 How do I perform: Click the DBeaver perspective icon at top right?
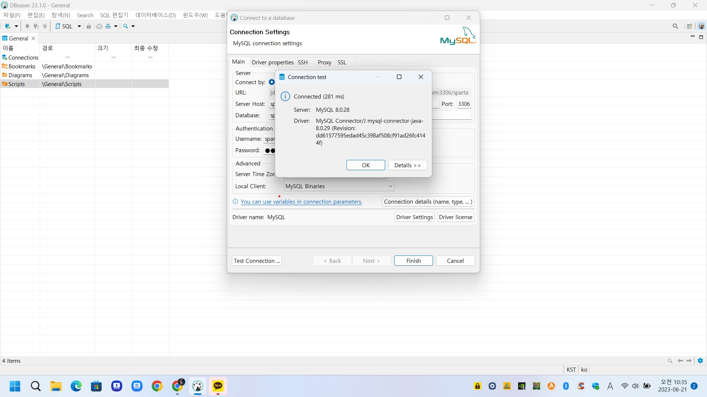coord(701,26)
